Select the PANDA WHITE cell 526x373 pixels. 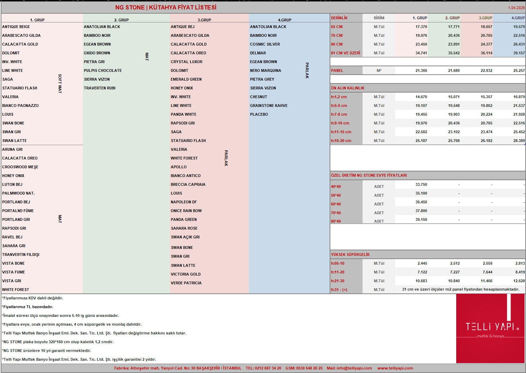pos(184,114)
